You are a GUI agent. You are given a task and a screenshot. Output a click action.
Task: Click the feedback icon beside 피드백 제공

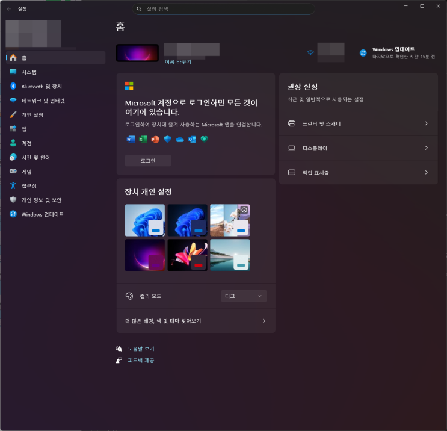119,360
